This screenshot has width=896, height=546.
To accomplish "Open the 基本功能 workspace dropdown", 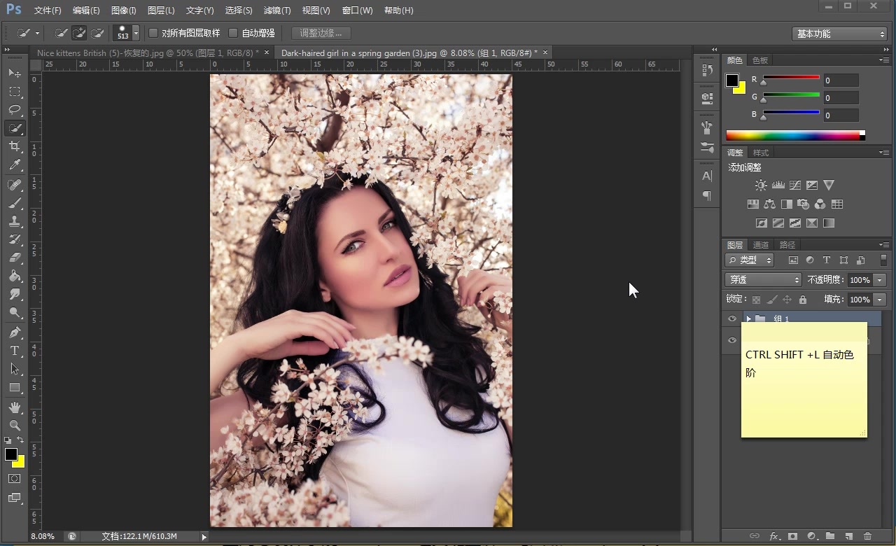I will click(840, 34).
